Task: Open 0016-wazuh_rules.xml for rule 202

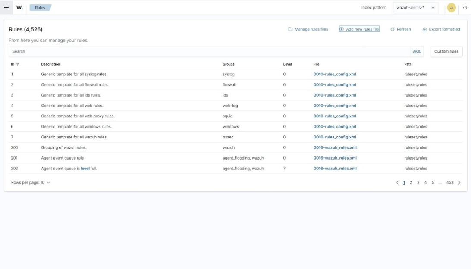Action: click(x=335, y=169)
